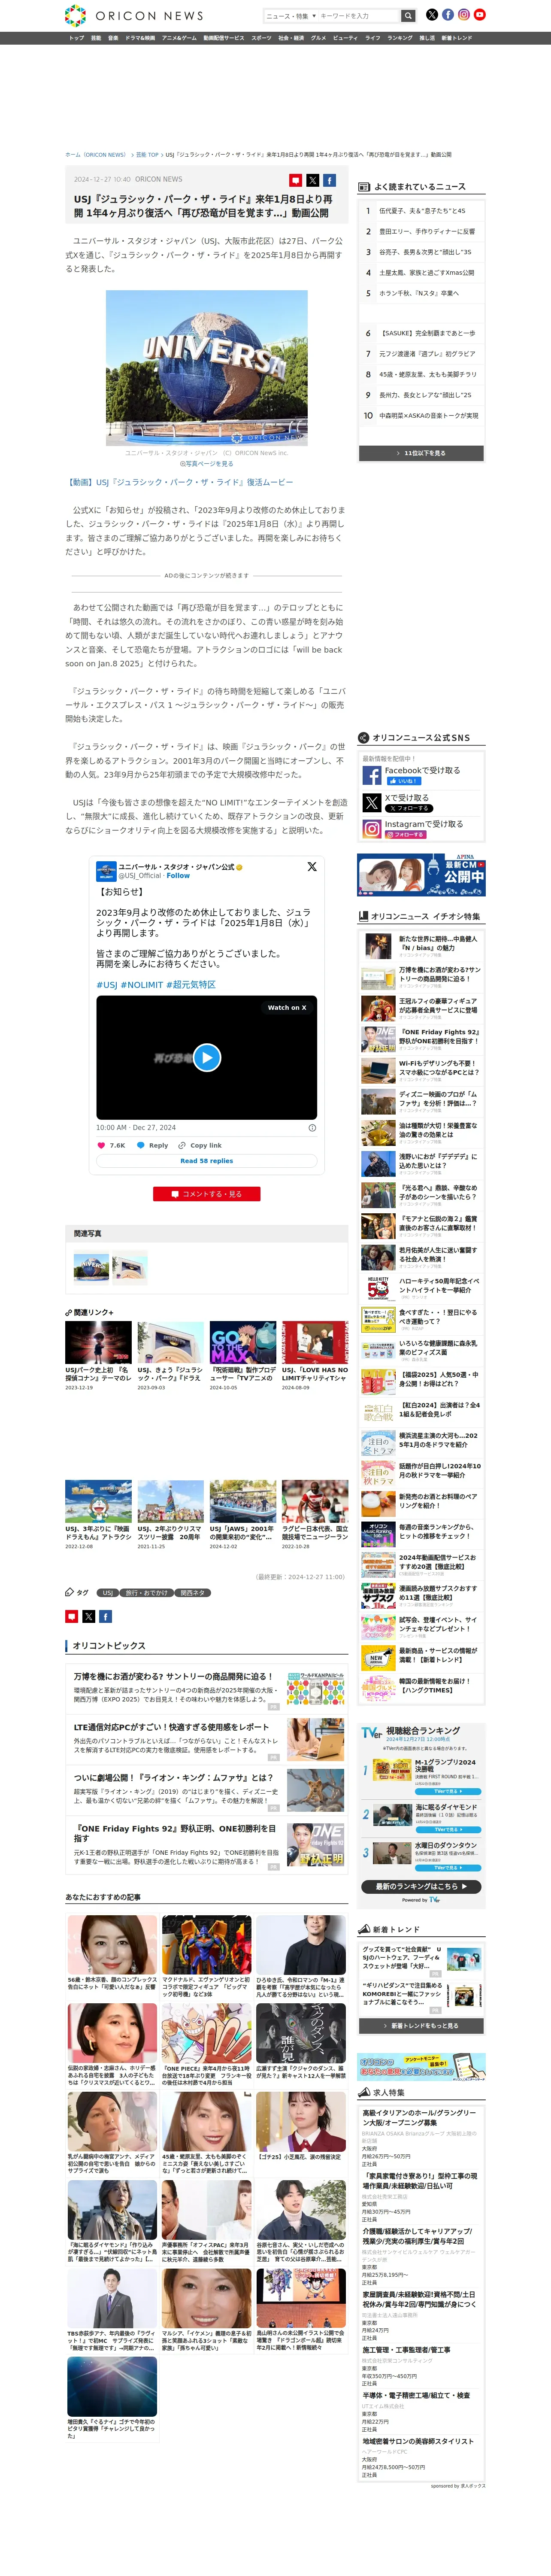Open the 復活ムービー video link
Image resolution: width=551 pixels, height=2576 pixels.
tap(180, 482)
